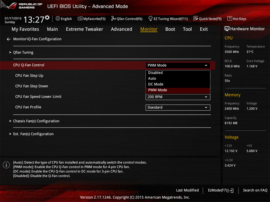270x202 pixels.
Task: Click the CPU Q-Fan Control label
Action: pyautogui.click(x=28, y=65)
